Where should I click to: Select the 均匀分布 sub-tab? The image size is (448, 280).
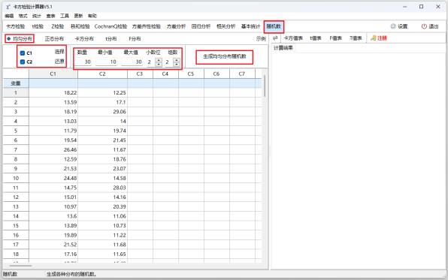click(20, 38)
